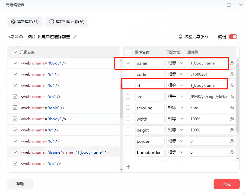Uncheck the table node checkbox

point(15,108)
